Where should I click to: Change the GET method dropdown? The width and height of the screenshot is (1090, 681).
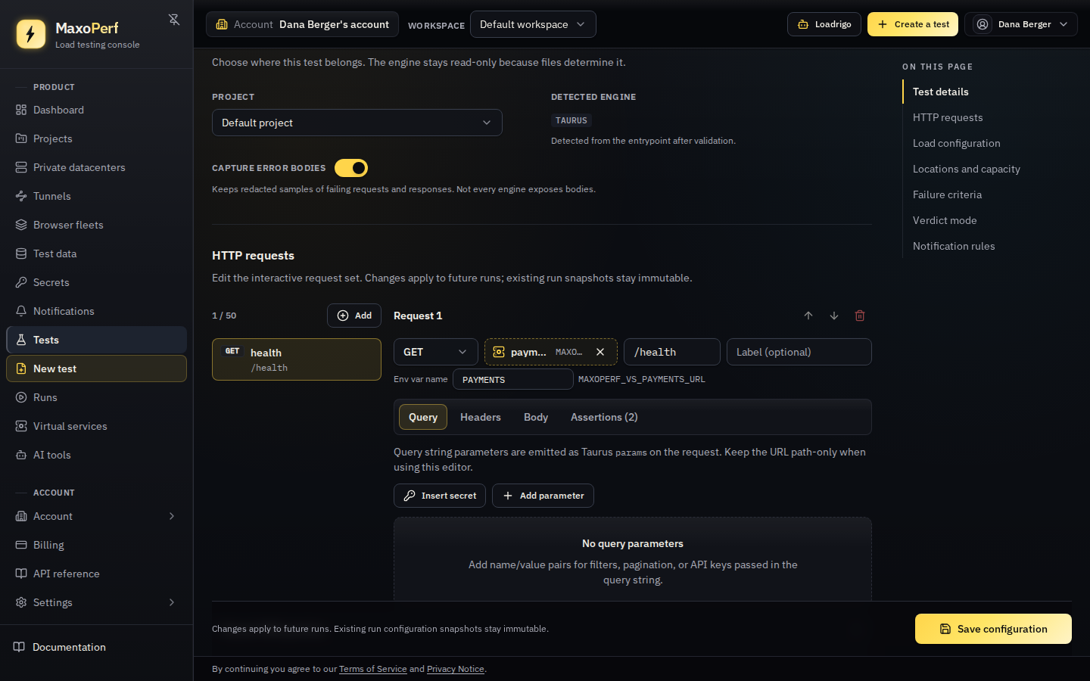click(x=436, y=352)
